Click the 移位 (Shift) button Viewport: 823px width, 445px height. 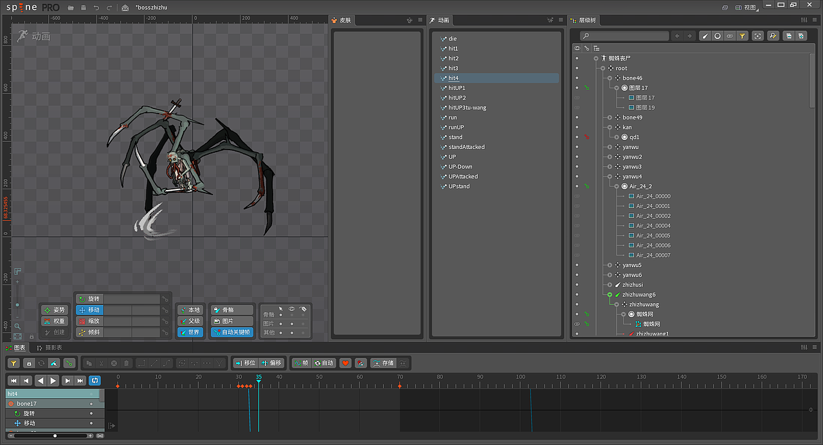(x=245, y=363)
